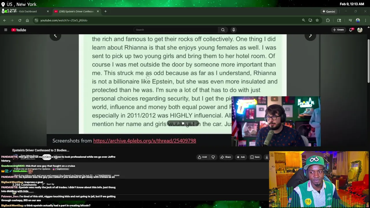Click the zoom magnifier icon in address bar

(304, 20)
